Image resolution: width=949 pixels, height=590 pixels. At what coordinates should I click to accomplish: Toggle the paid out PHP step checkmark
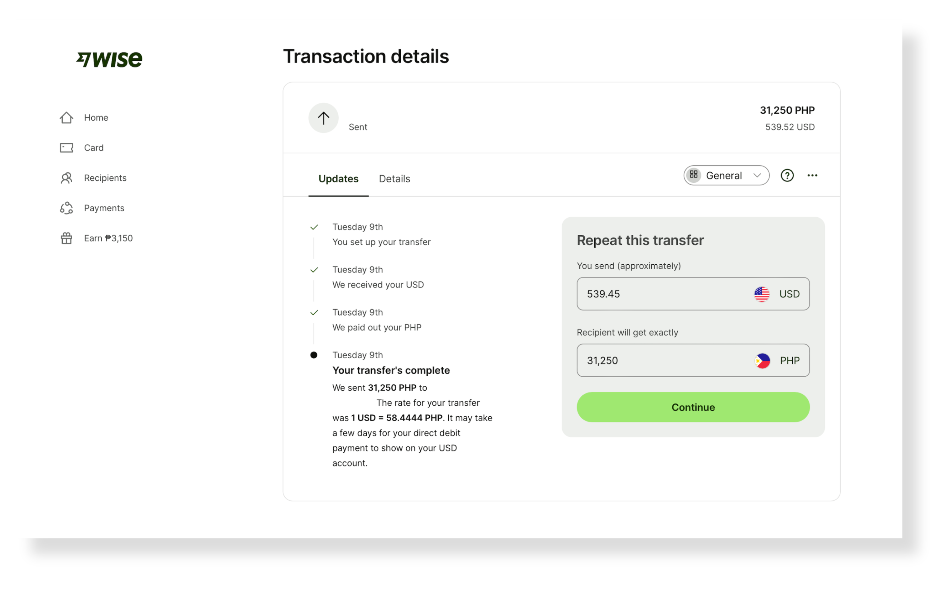click(314, 312)
